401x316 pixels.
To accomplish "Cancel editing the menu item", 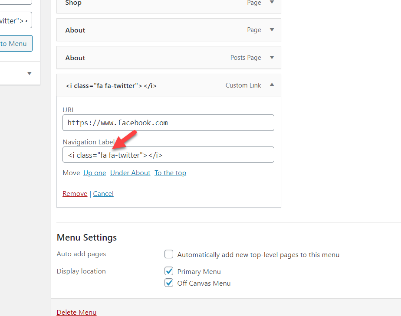I will tap(103, 194).
